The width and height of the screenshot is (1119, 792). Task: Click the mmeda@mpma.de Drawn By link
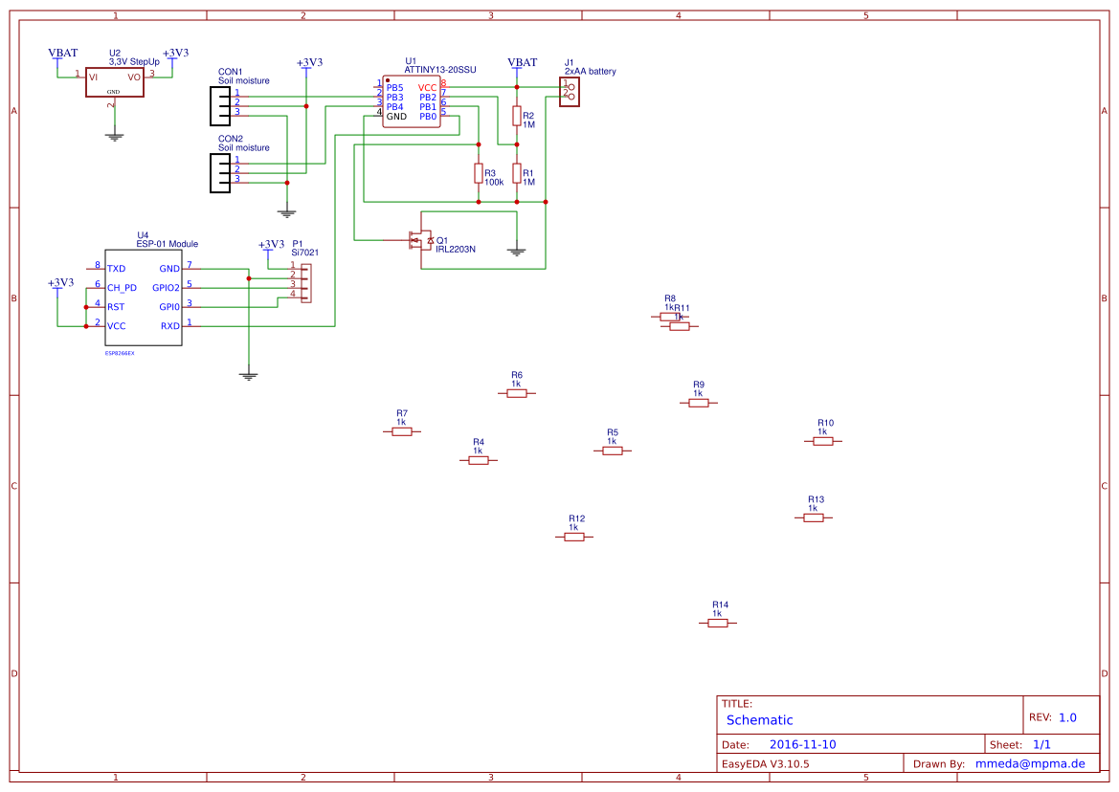pyautogui.click(x=1029, y=762)
